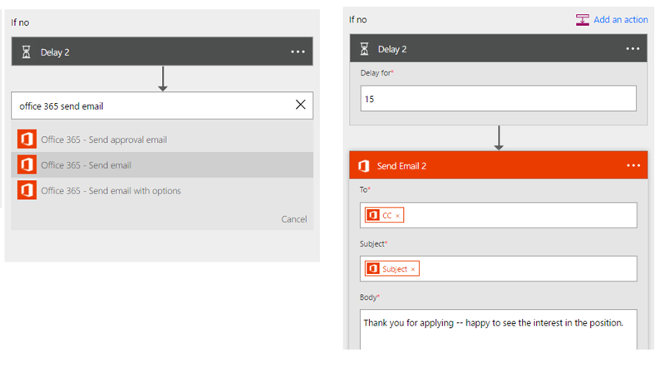Click Office icon beside Send email with options

click(x=27, y=190)
